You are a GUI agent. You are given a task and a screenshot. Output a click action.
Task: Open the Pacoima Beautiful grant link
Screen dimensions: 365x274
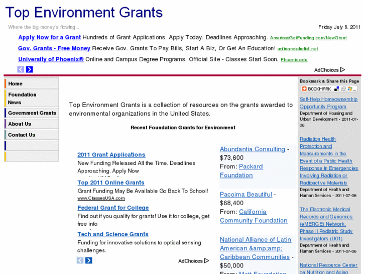246,195
